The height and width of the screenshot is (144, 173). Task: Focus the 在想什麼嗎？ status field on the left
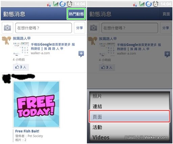click(44, 28)
